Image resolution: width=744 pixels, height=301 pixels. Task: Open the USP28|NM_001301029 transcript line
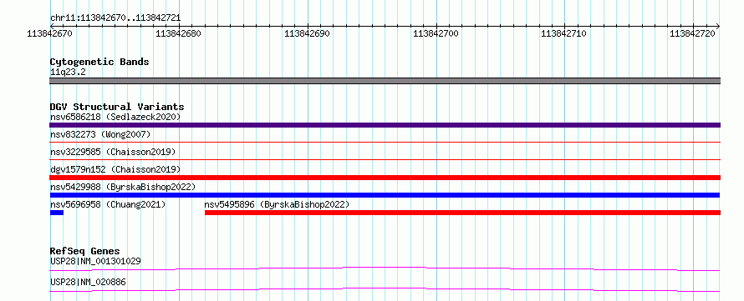point(385,268)
